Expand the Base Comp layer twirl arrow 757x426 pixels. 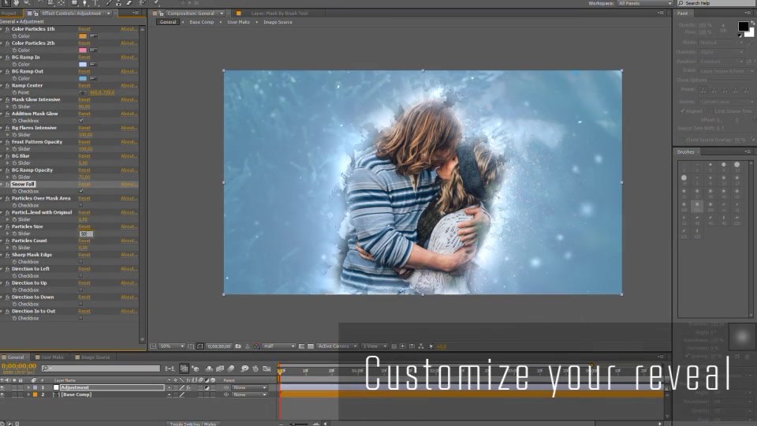click(x=28, y=394)
